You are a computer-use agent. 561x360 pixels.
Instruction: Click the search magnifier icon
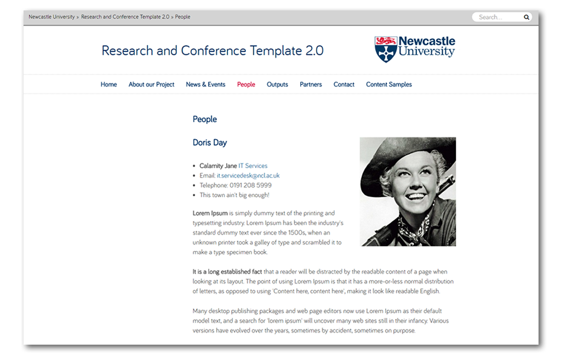click(526, 18)
